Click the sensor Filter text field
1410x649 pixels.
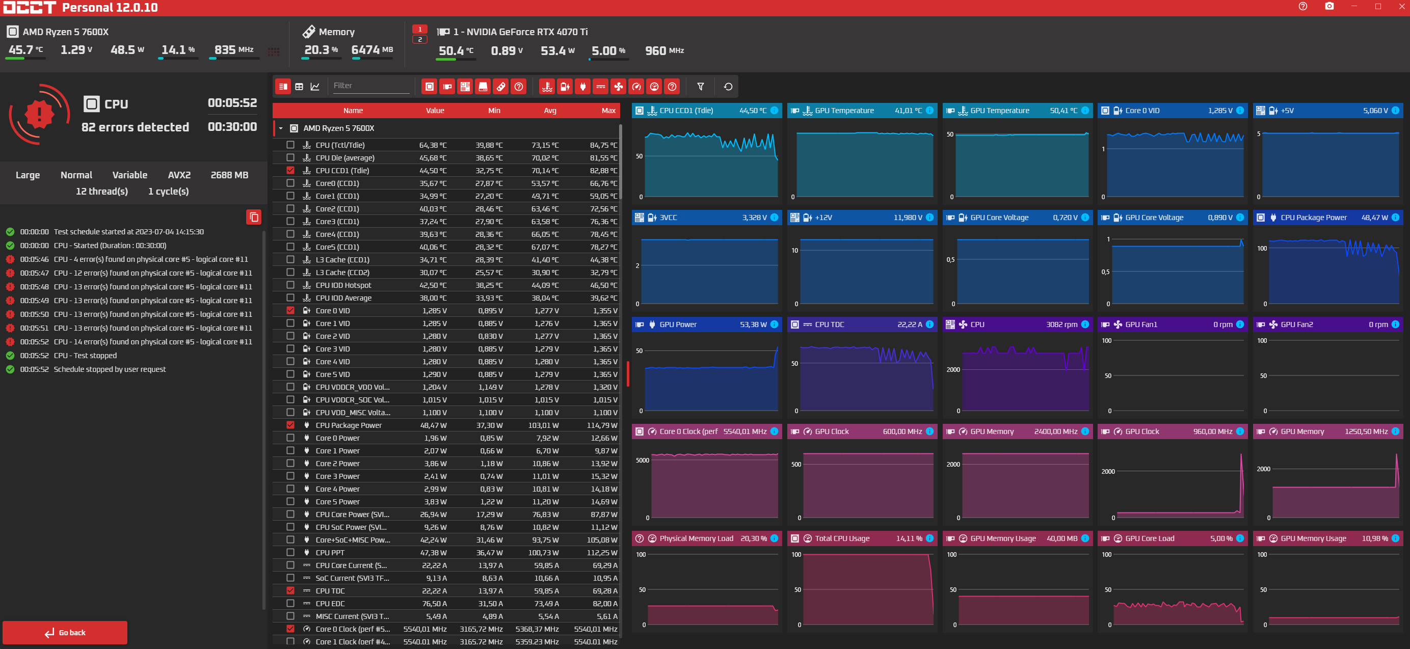point(370,86)
